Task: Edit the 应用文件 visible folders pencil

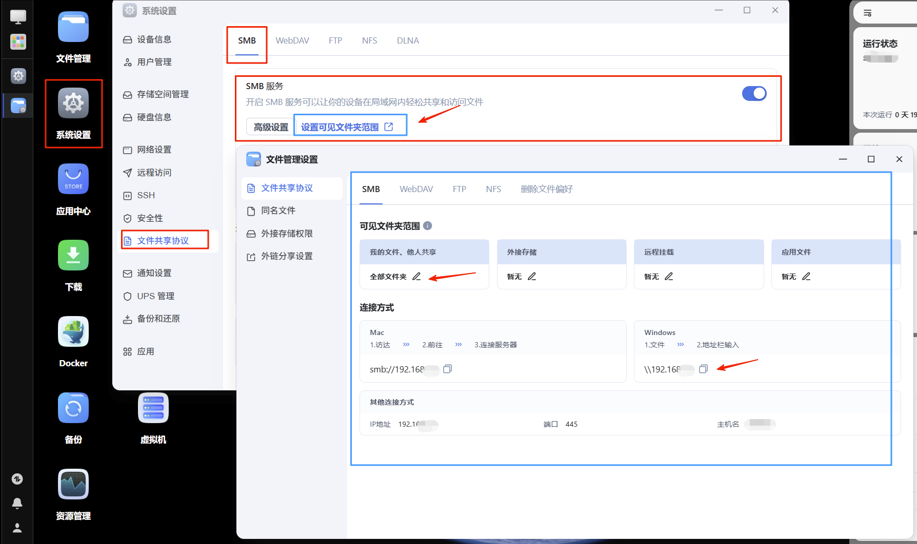Action: coord(806,277)
